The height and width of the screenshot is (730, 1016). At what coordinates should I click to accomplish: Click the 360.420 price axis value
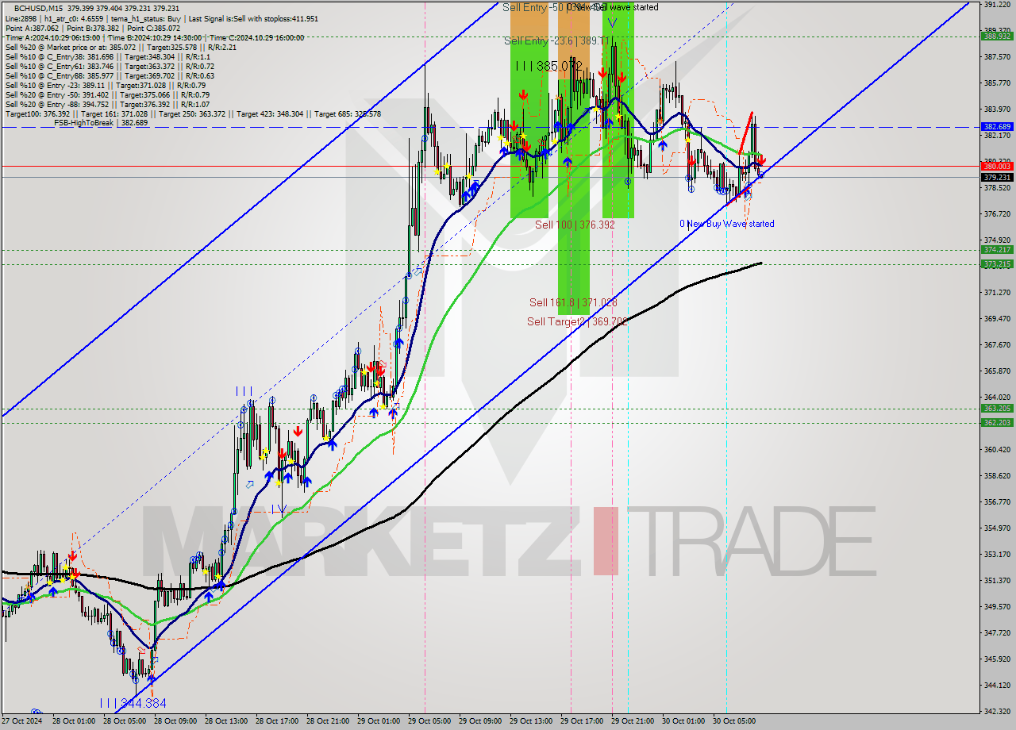coord(997,449)
